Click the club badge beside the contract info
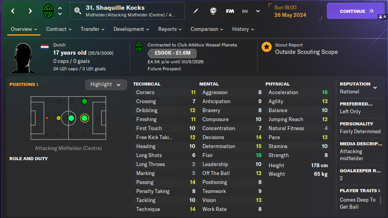 click(139, 47)
